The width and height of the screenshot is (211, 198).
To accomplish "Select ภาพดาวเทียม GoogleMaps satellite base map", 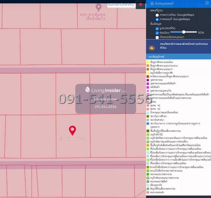I will click(157, 15).
